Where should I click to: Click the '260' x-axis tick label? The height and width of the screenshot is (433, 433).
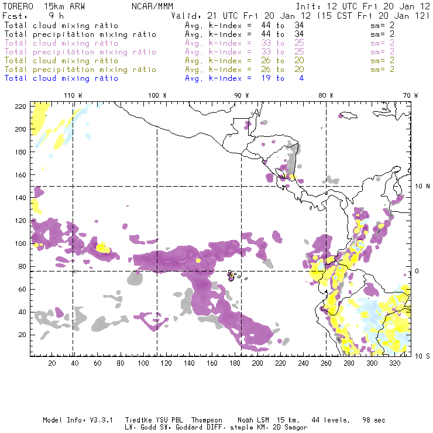(x=326, y=363)
